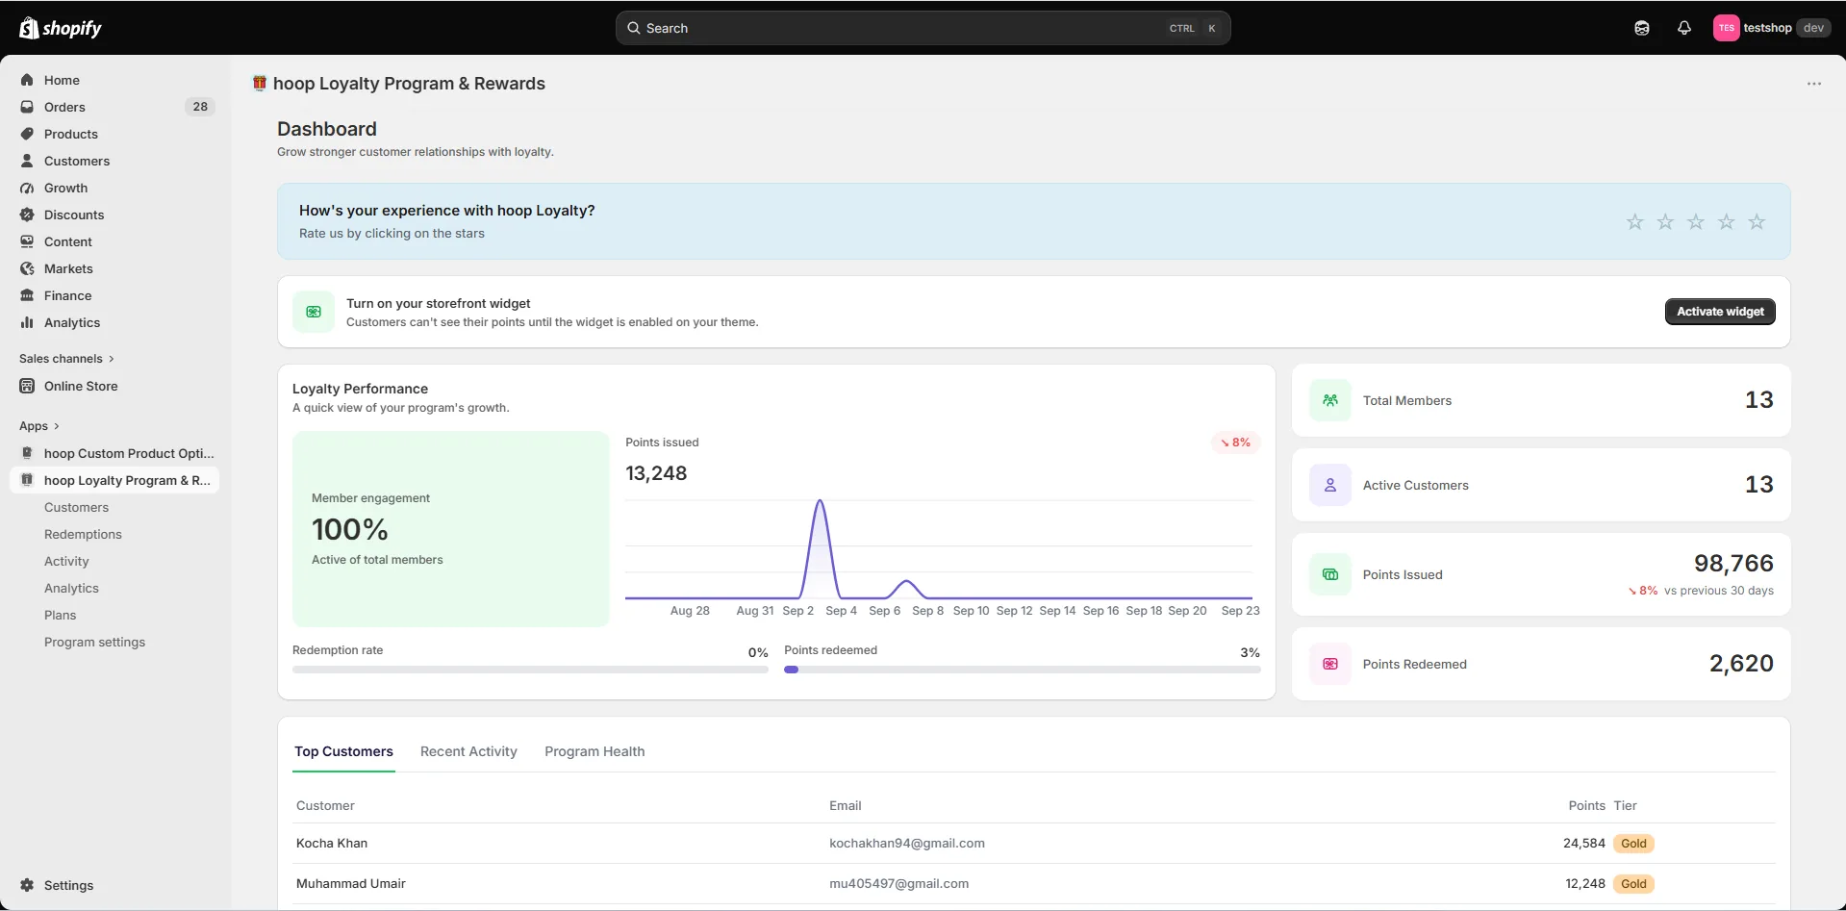Rate five stars
This screenshot has width=1846, height=911.
(1757, 222)
